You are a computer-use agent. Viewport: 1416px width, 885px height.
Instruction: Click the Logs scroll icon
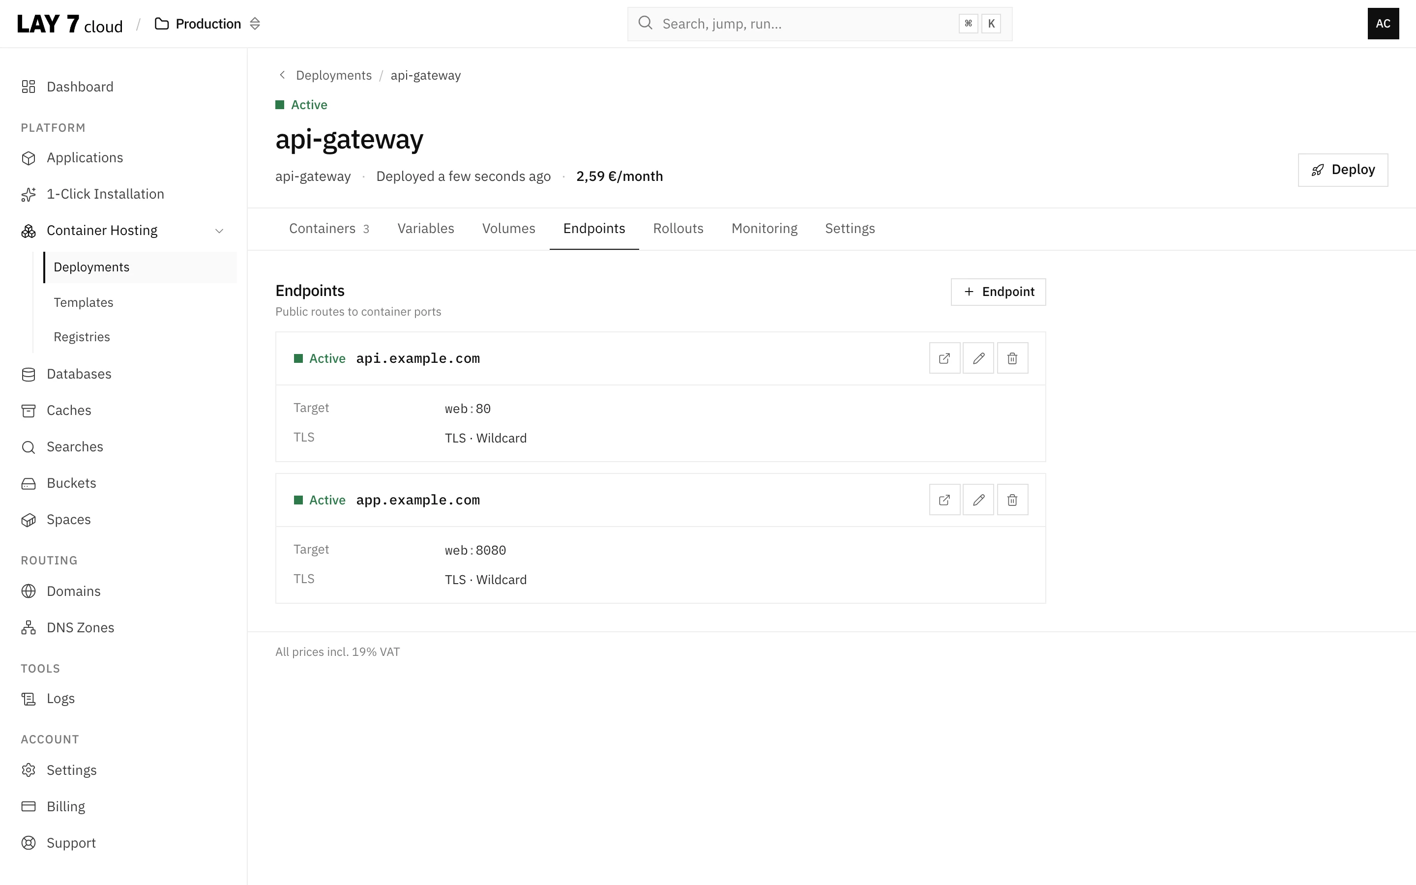[x=28, y=699]
